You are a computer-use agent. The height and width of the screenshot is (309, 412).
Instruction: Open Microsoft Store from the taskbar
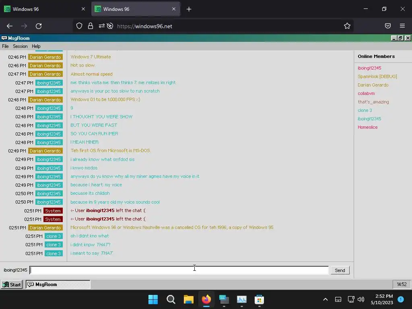coord(260,299)
